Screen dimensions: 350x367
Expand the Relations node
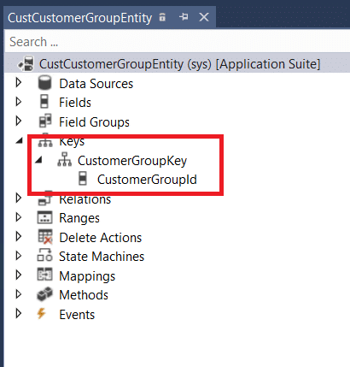pyautogui.click(x=19, y=198)
